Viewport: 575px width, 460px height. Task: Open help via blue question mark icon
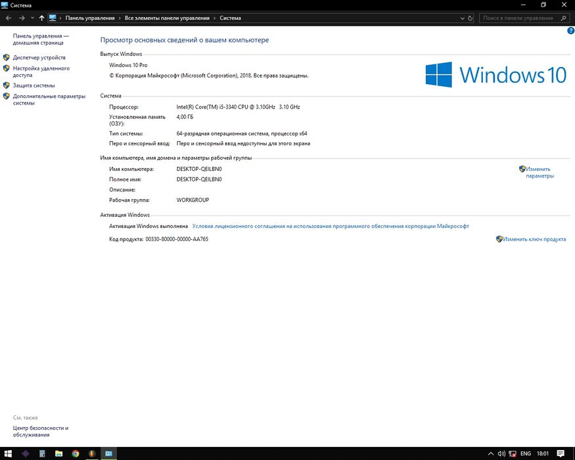tap(570, 31)
